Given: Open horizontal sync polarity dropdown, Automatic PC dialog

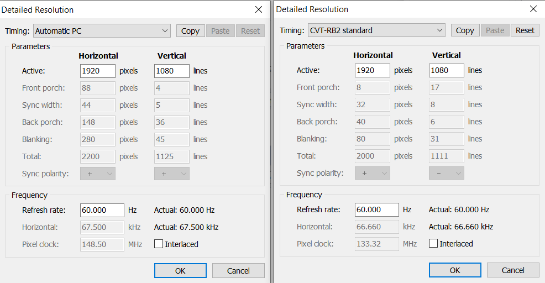Looking at the screenshot, I should tap(98, 174).
